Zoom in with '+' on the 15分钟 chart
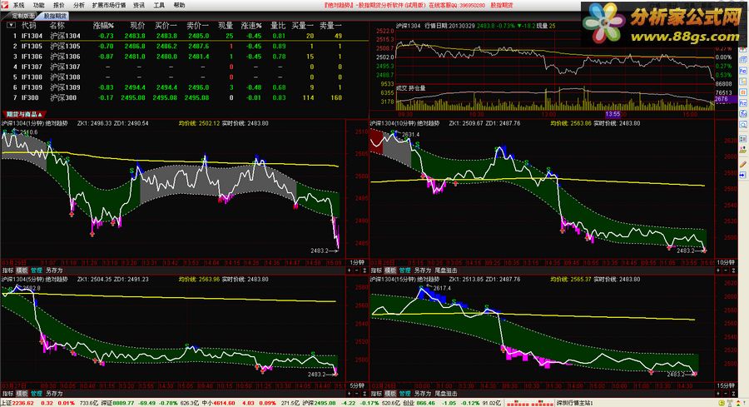 (719, 394)
